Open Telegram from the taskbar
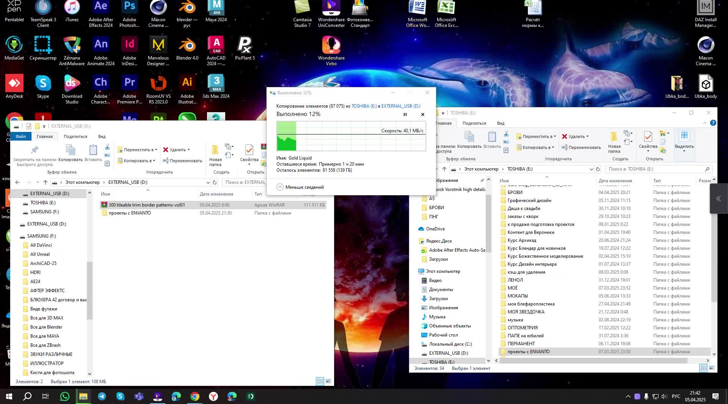The width and height of the screenshot is (728, 404). 102,396
